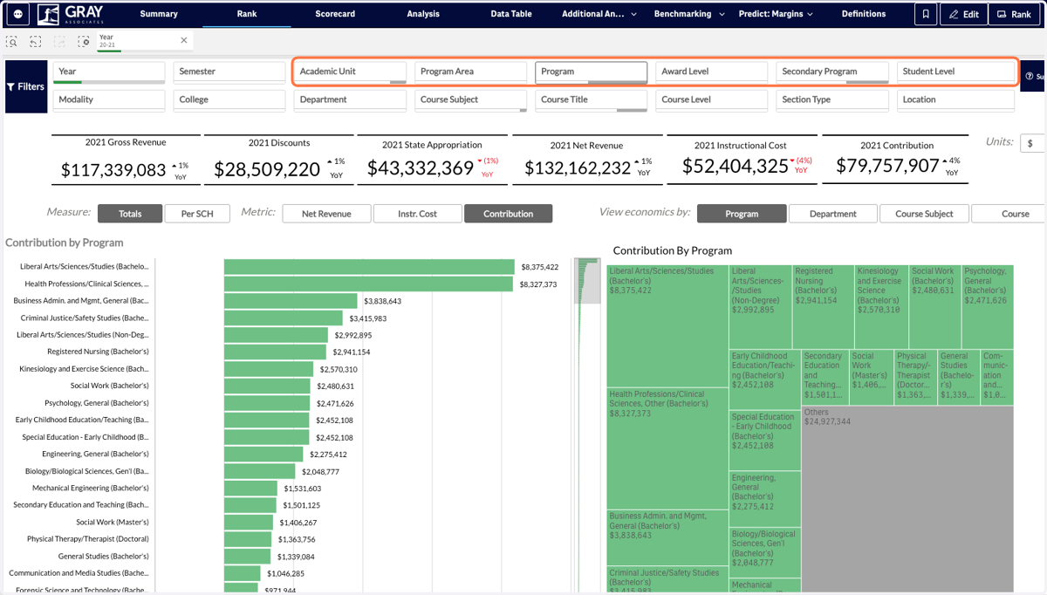Open the Modality filter
Image resolution: width=1047 pixels, height=595 pixels.
[109, 100]
